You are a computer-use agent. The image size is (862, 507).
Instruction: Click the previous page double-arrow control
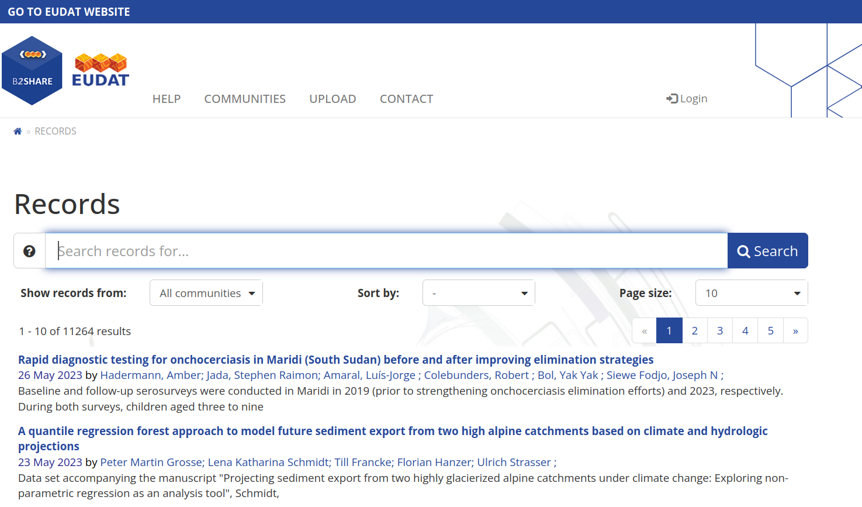coord(644,330)
